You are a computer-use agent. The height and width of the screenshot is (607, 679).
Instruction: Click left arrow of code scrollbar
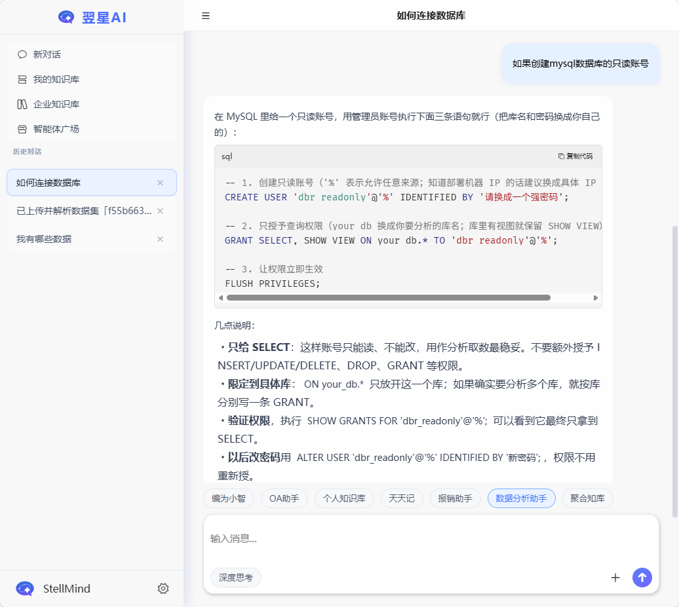(221, 298)
